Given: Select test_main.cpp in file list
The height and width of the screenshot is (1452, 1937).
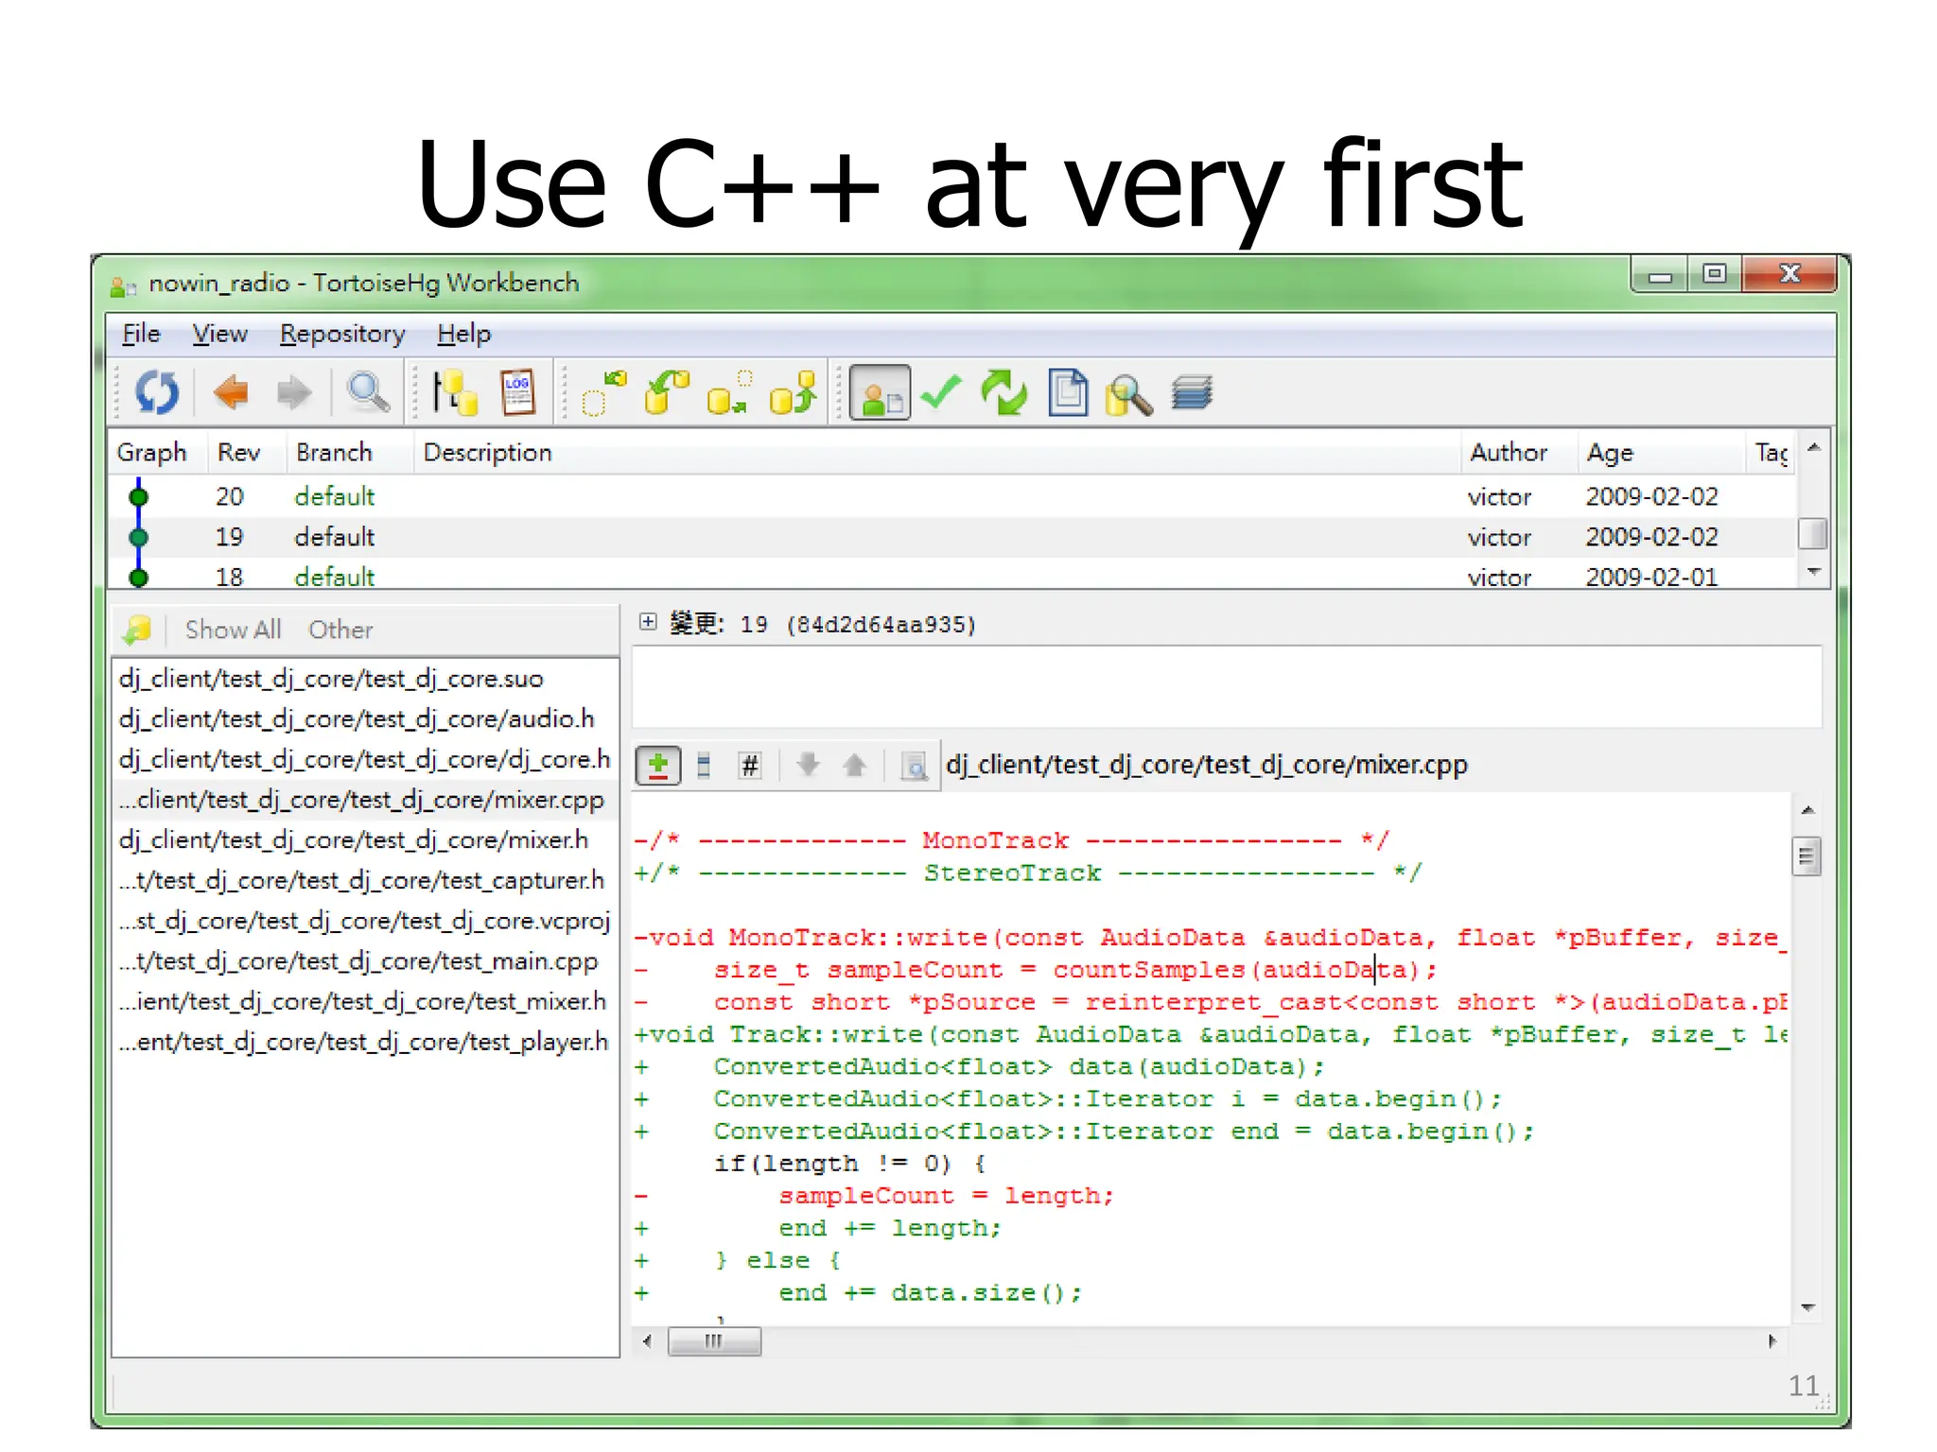Looking at the screenshot, I should tap(365, 961).
